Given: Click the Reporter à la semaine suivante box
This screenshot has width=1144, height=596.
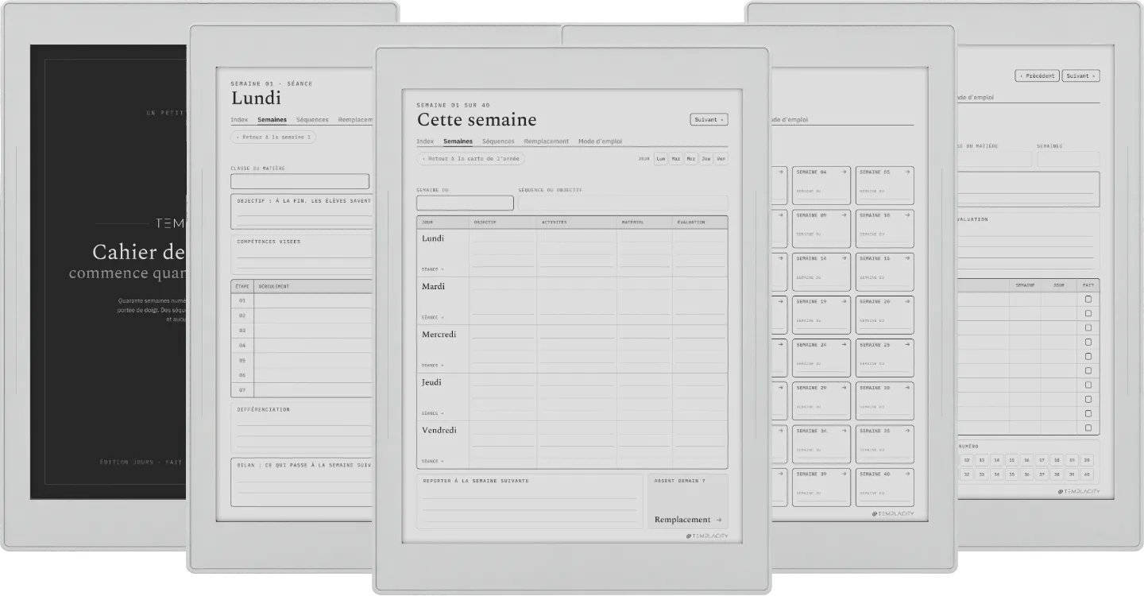Looking at the screenshot, I should tap(530, 501).
